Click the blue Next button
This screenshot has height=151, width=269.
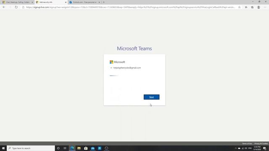(x=151, y=97)
